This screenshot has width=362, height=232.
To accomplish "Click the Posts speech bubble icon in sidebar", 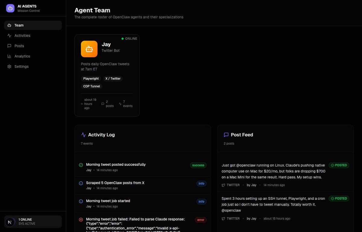I will pyautogui.click(x=9, y=46).
